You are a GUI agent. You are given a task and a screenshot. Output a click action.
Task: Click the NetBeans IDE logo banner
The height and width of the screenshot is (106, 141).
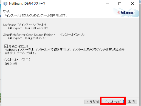[126, 12]
